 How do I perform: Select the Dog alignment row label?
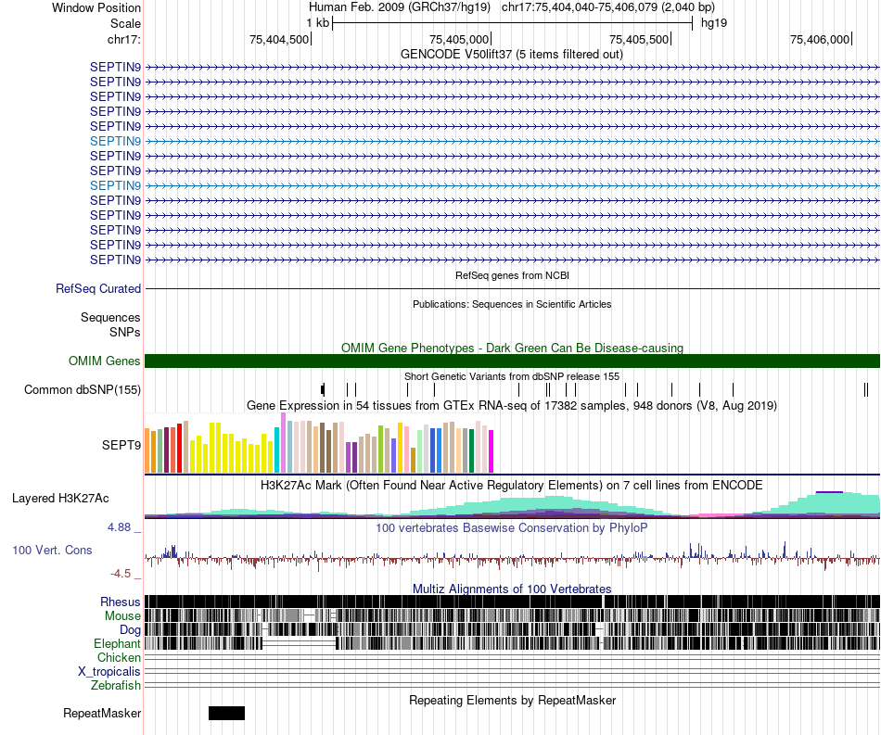pyautogui.click(x=129, y=630)
